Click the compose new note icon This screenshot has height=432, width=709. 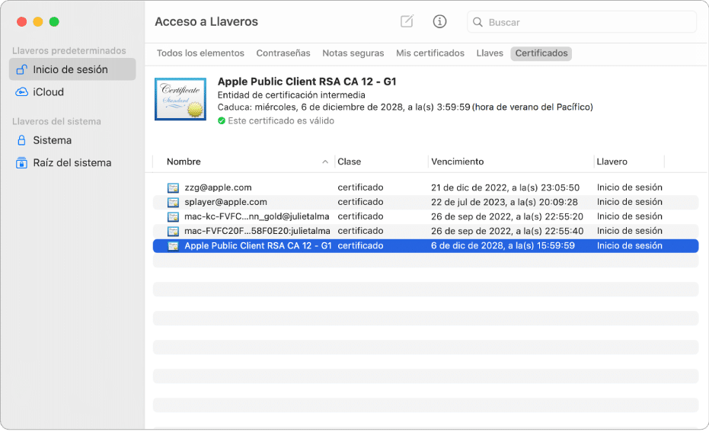pos(407,21)
